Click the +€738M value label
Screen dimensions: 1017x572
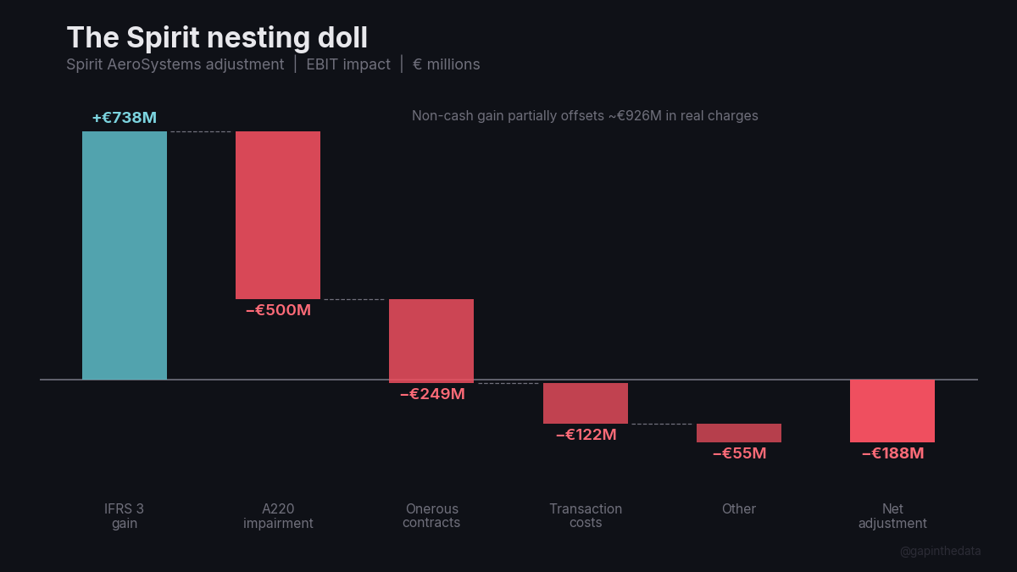click(x=125, y=118)
